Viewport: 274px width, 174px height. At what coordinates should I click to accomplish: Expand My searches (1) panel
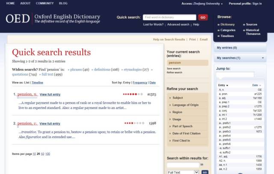[x=240, y=58]
